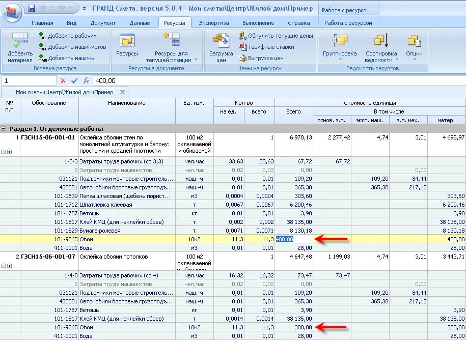Open the Экспертиза ribbon tab

pos(214,23)
